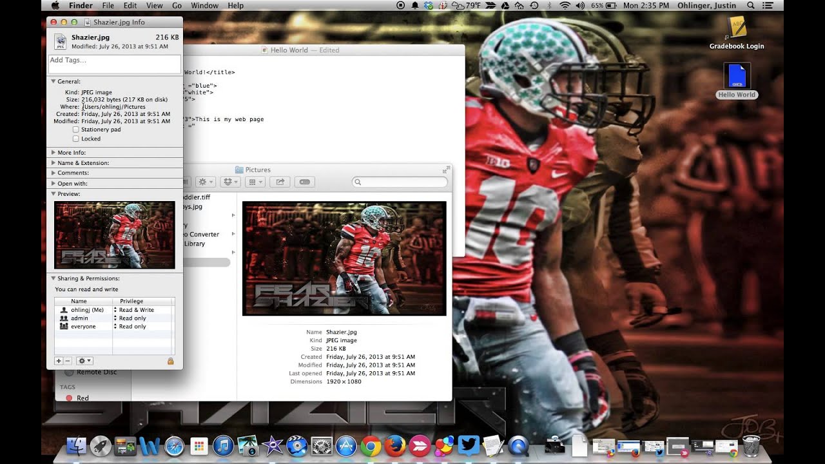Click the preview thumbnail in Info window

pyautogui.click(x=115, y=235)
